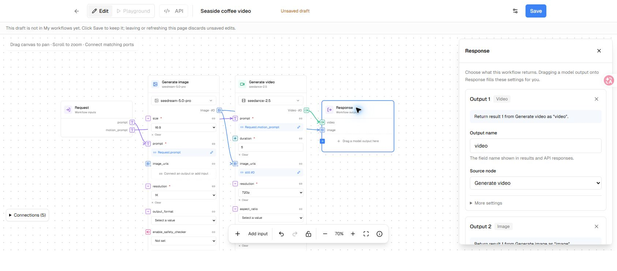The image size is (617, 271).
Task: Toggle the canvas lock icon
Action: [x=308, y=234]
